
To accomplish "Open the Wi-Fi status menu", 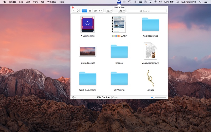I will pyautogui.click(x=155, y=2).
